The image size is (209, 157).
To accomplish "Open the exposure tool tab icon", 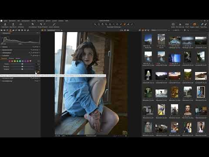I will tap(13, 30).
